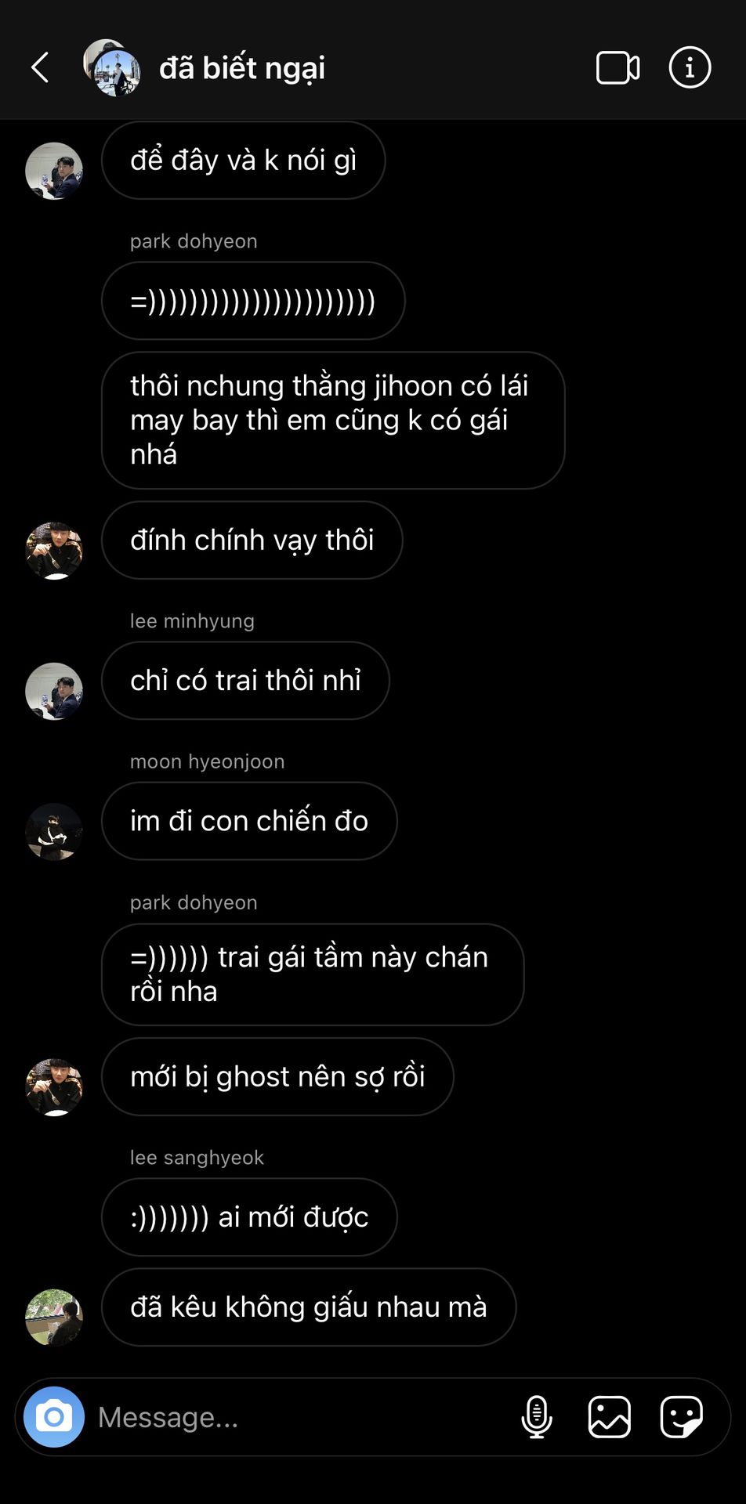Image resolution: width=746 pixels, height=1504 pixels.
Task: Select the message "im đi con chiến đo"
Action: pyautogui.click(x=249, y=820)
